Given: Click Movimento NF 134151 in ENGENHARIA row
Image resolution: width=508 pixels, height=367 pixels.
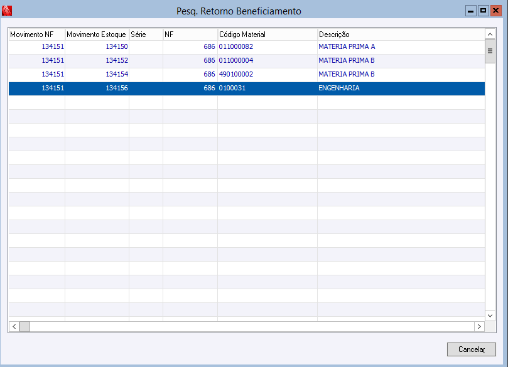Looking at the screenshot, I should pos(53,88).
